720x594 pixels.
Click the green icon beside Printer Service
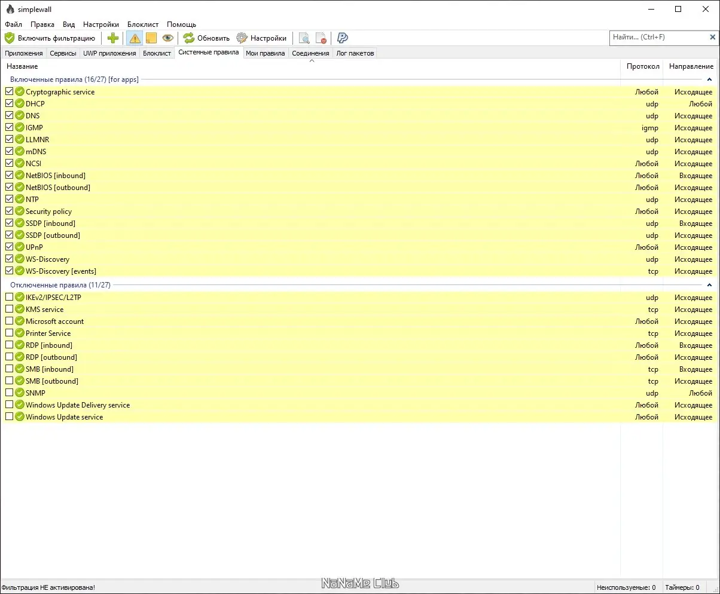(x=20, y=333)
